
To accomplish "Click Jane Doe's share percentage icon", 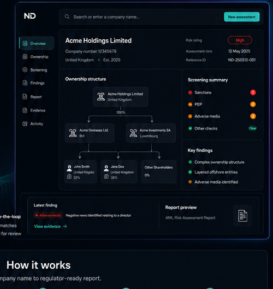I will [106, 177].
